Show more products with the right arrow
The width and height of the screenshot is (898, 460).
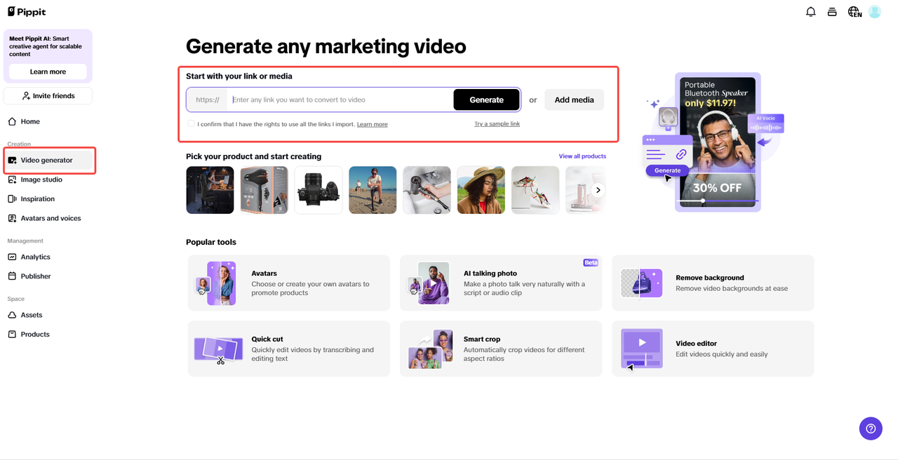coord(598,189)
